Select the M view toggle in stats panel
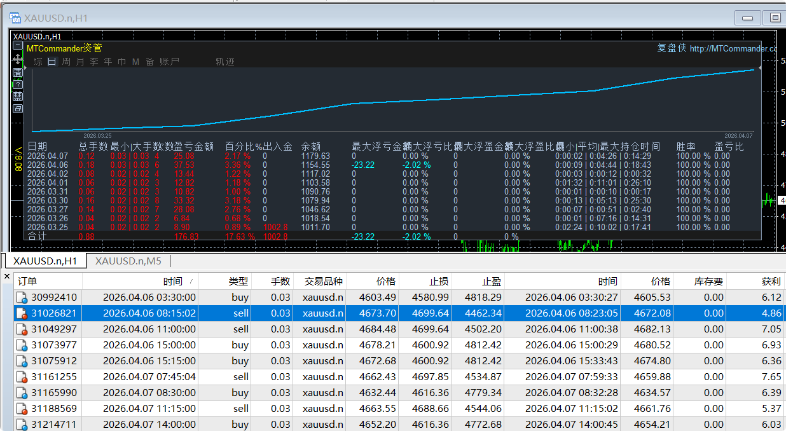 click(x=135, y=62)
